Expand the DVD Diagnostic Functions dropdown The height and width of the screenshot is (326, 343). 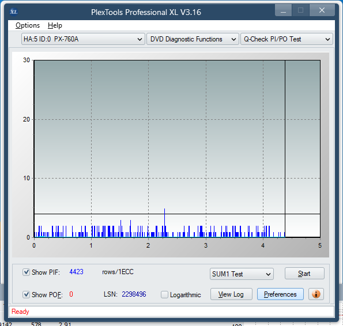click(193, 39)
